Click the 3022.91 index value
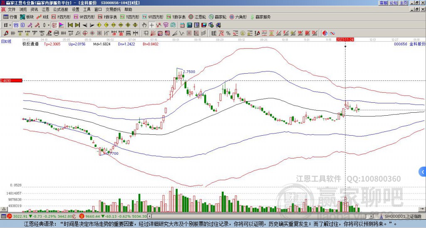Viewport: 426px width, 228px height. pos(20,216)
